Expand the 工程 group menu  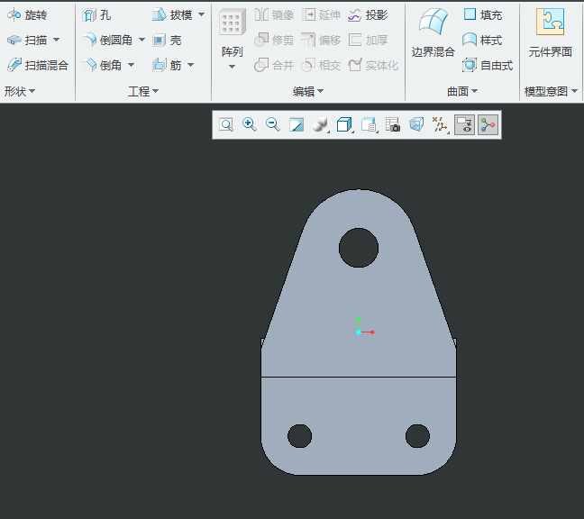coord(143,91)
